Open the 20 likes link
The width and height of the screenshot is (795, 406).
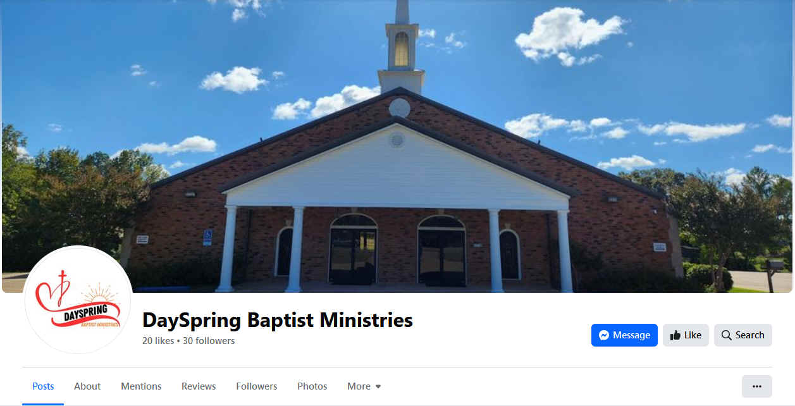pos(158,341)
